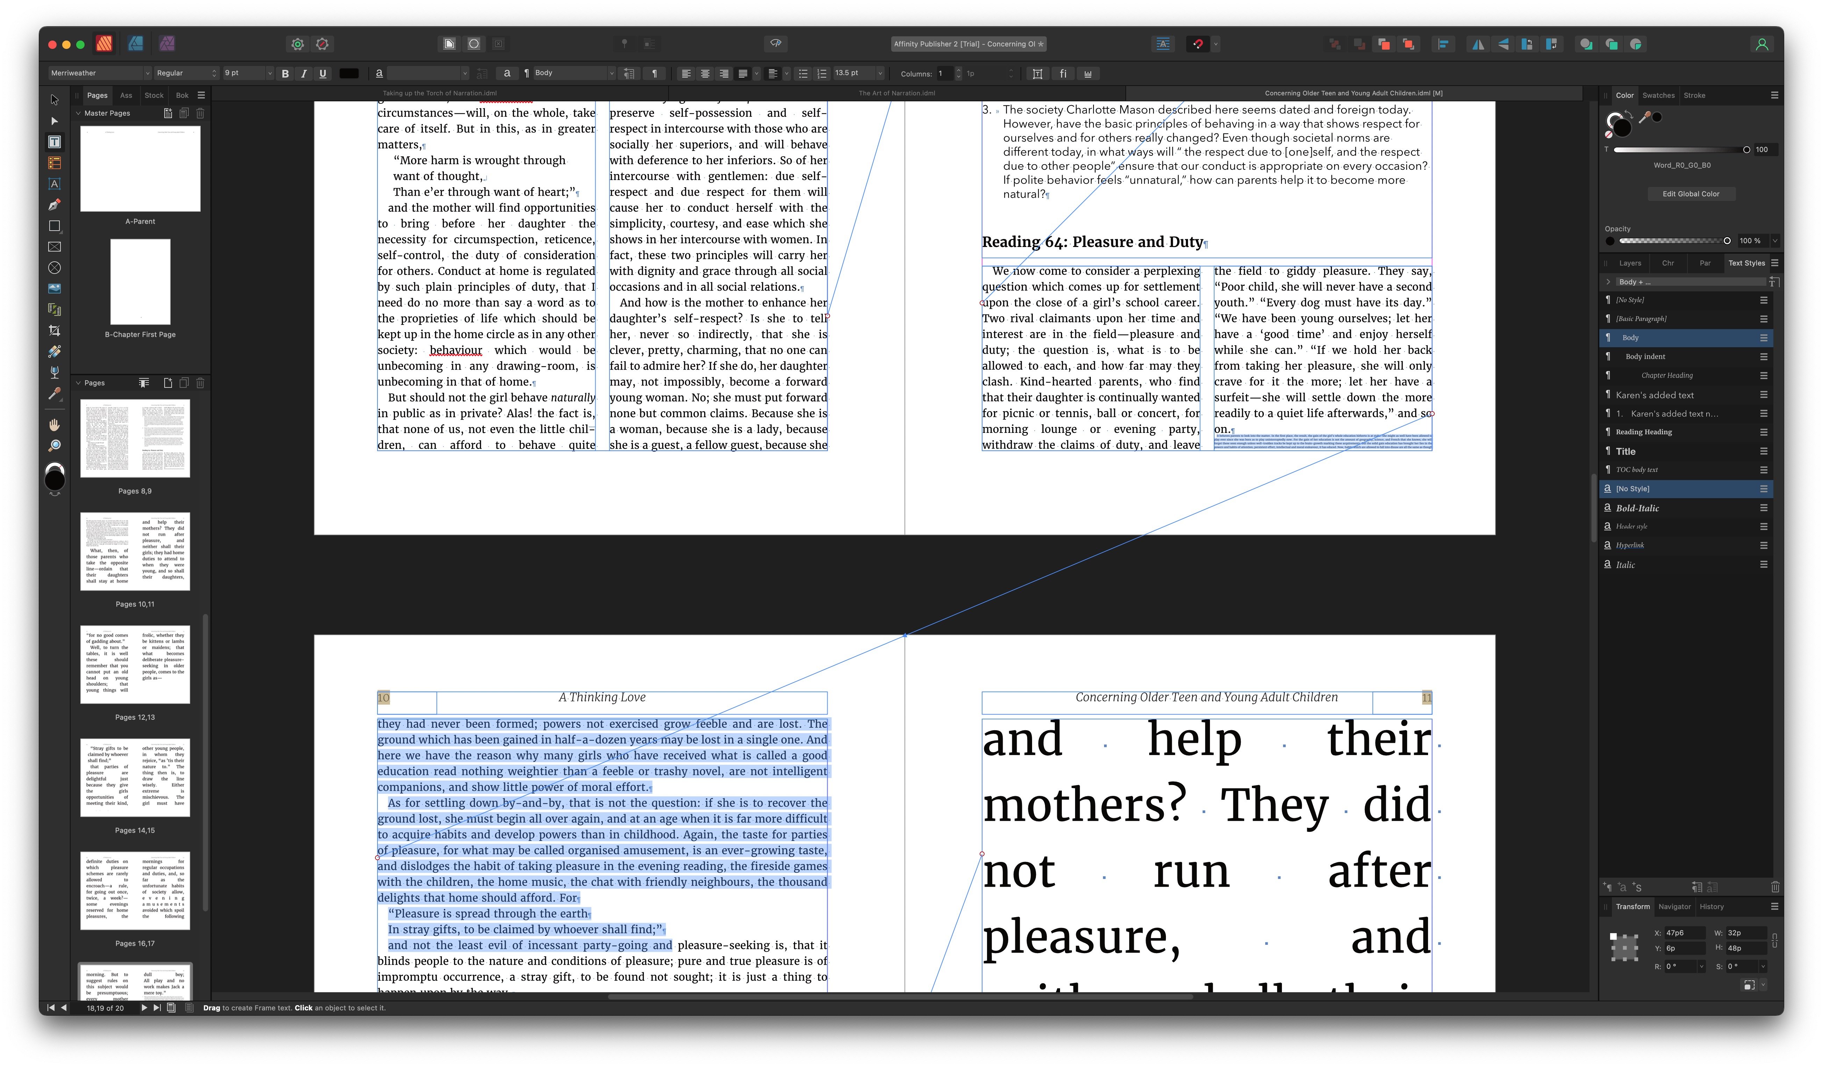Screen dimensions: 1823x1067
Task: Toggle bulleted list
Action: (x=803, y=73)
